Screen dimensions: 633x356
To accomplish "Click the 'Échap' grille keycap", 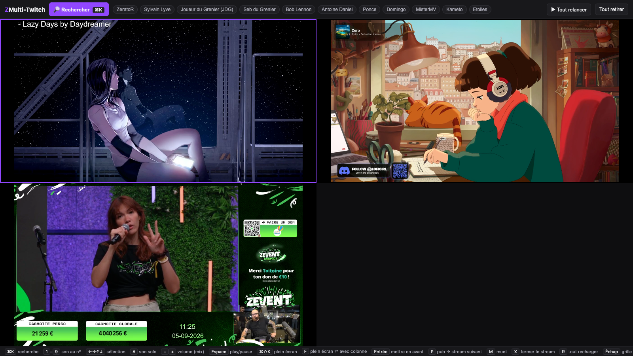I will tap(612, 352).
